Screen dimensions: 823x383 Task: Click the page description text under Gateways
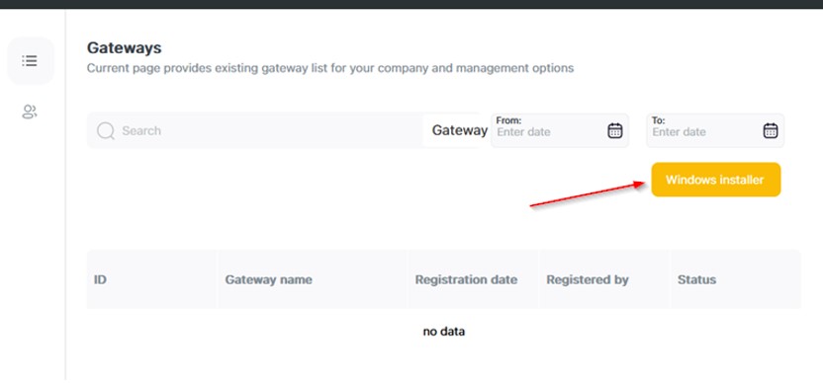coord(330,68)
